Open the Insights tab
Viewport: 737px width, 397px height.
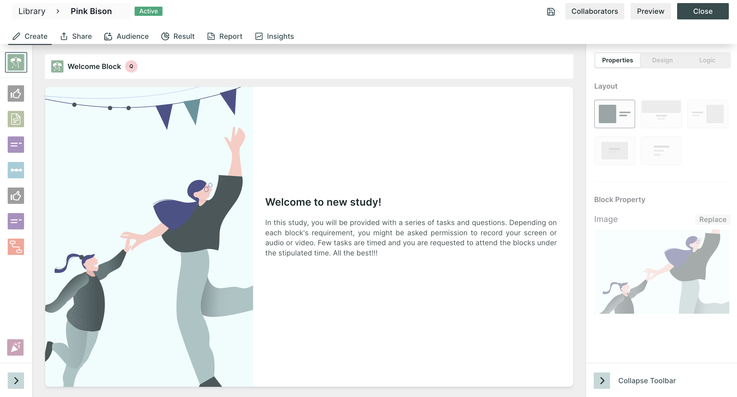click(x=274, y=36)
